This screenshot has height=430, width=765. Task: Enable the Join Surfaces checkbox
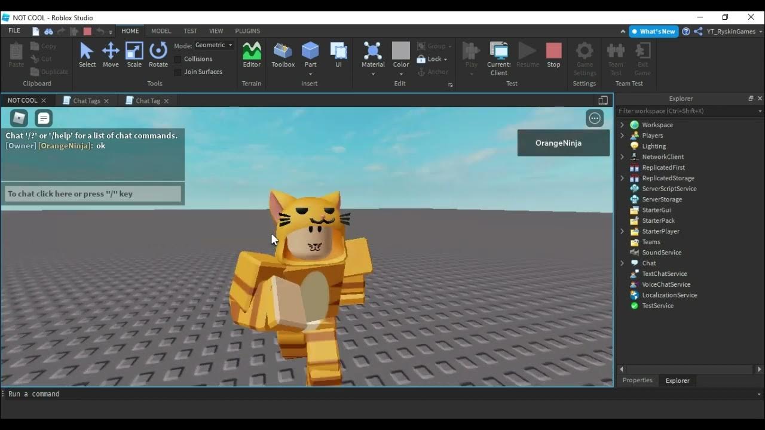178,72
